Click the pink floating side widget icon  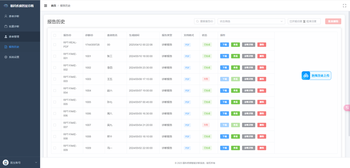[347, 108]
